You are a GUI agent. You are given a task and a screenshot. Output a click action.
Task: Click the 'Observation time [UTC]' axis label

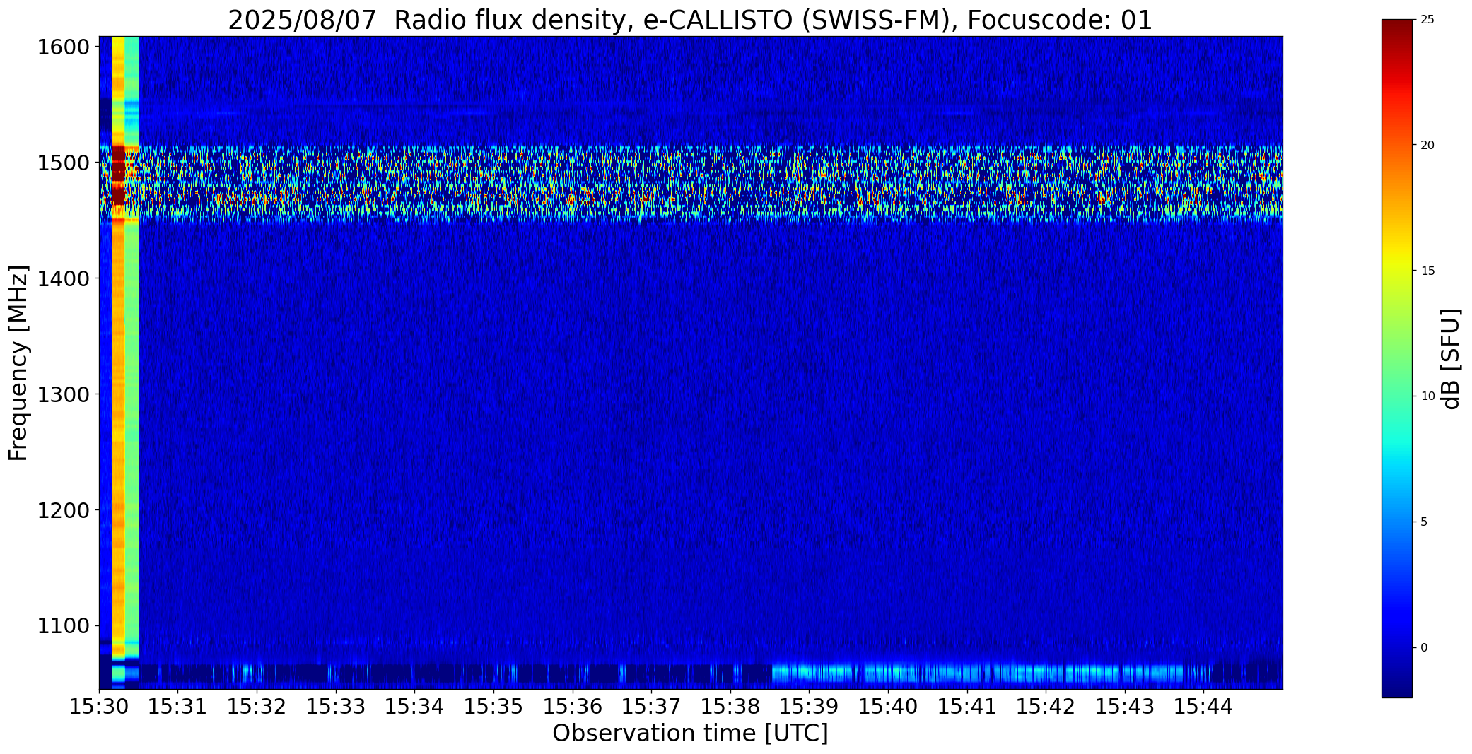pos(690,734)
